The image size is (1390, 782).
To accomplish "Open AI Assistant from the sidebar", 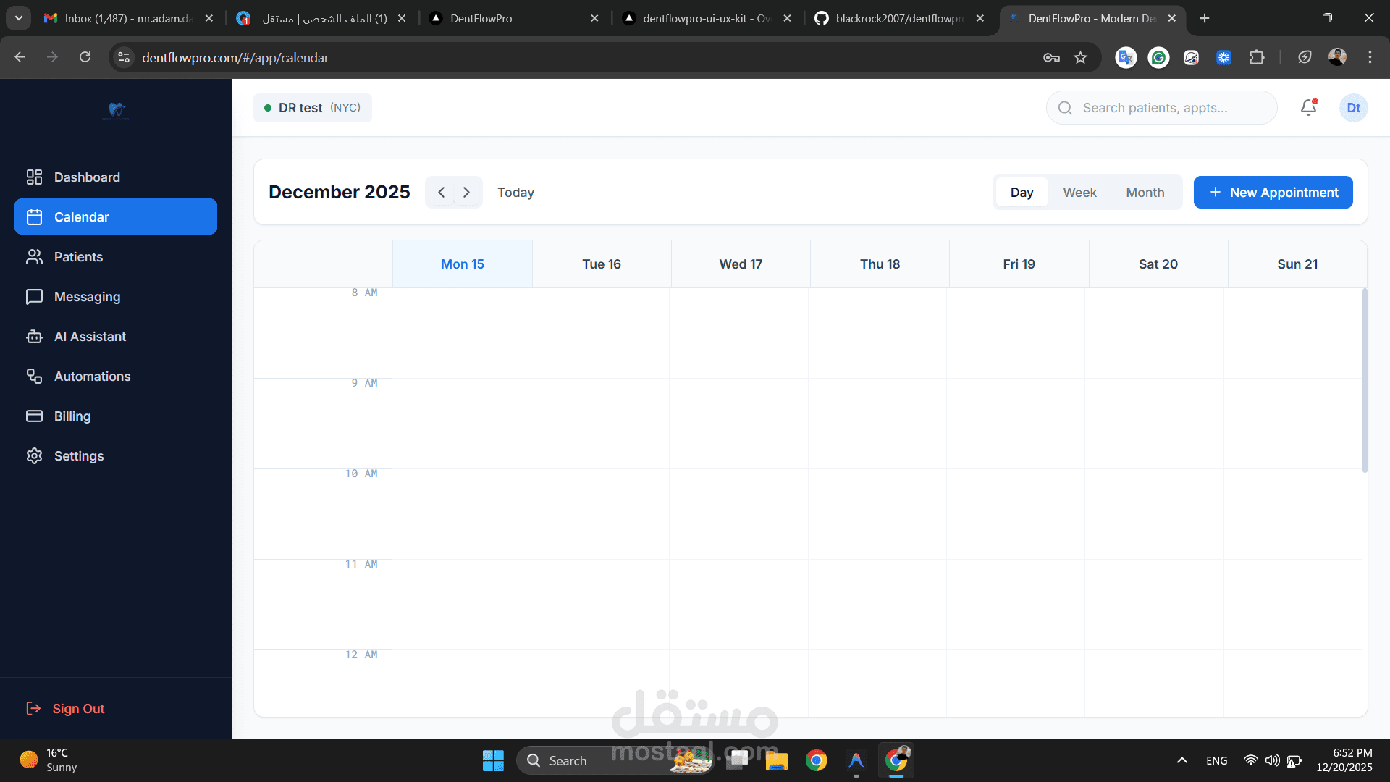I will point(90,337).
